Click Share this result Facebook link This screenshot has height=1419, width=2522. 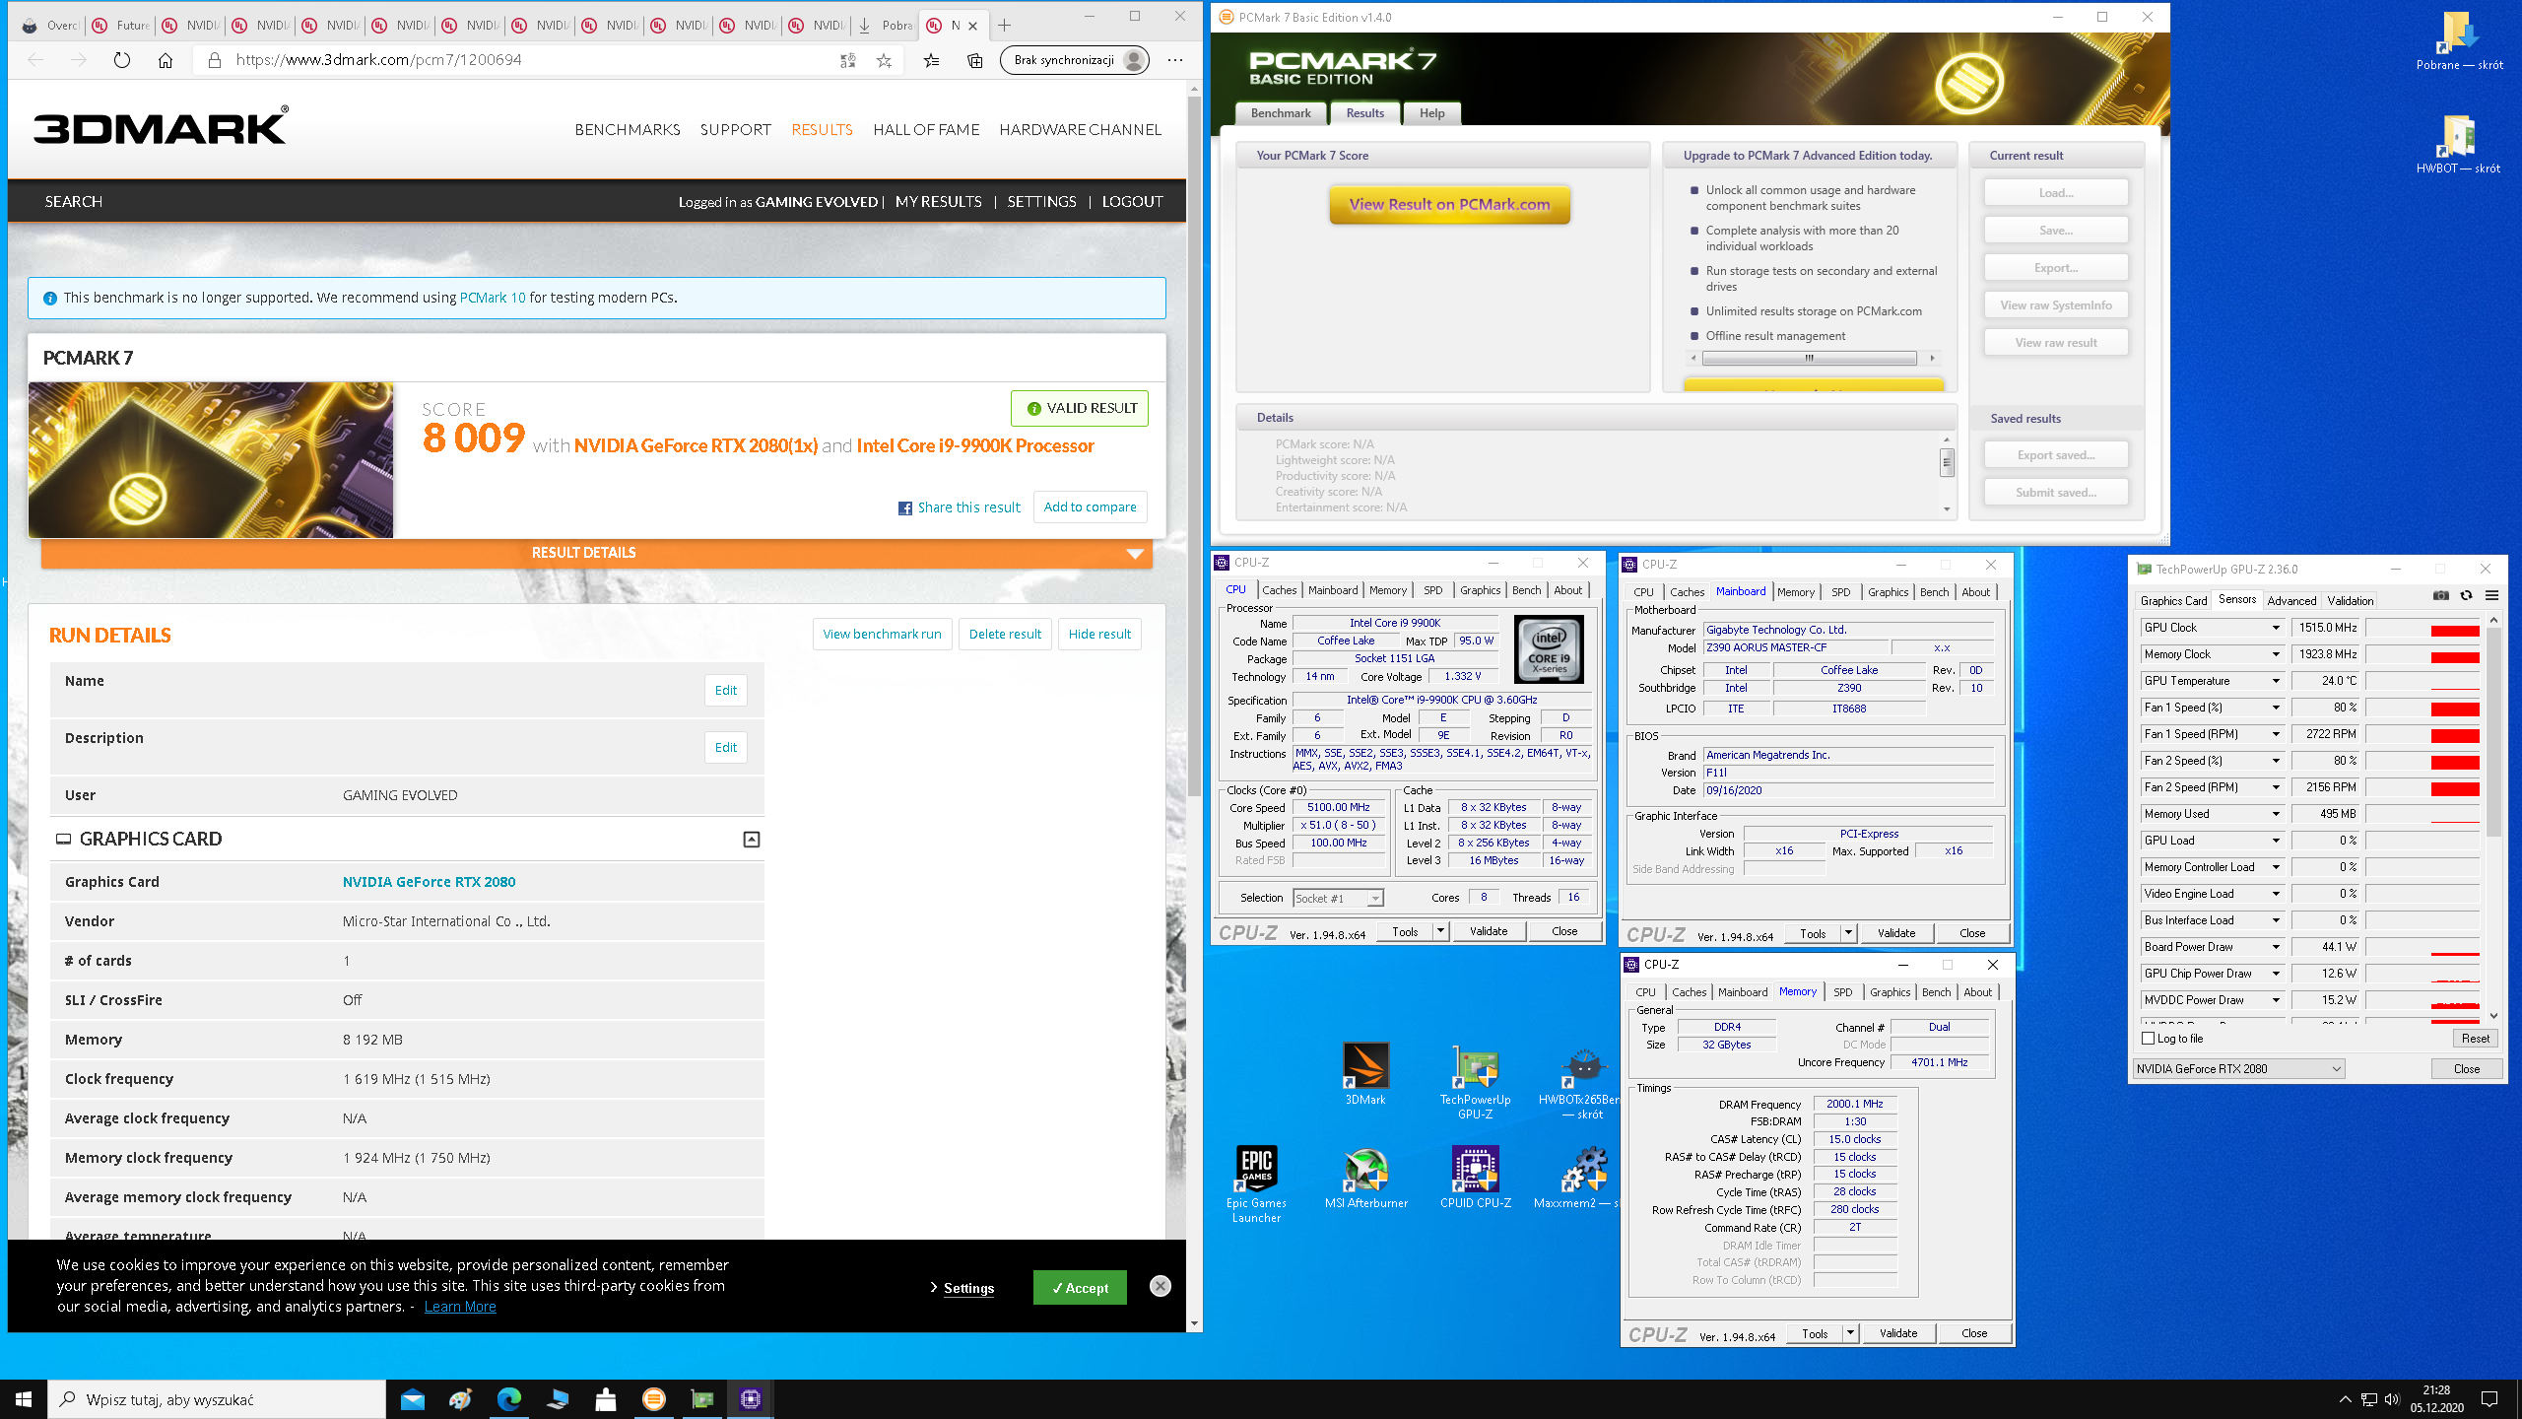click(x=960, y=507)
